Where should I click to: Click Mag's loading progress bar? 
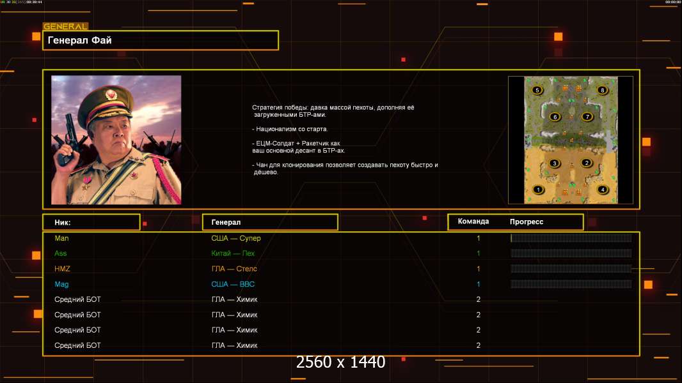571,284
